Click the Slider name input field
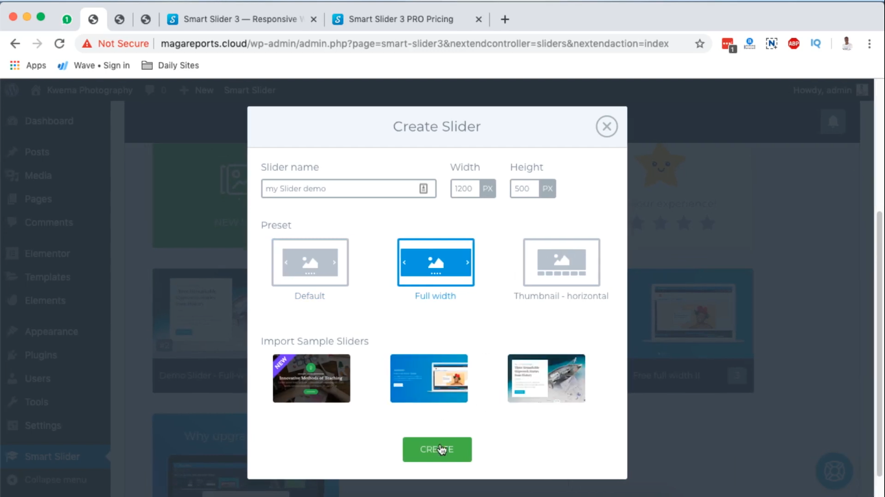Screen dimensions: 885x497 pyautogui.click(x=349, y=188)
